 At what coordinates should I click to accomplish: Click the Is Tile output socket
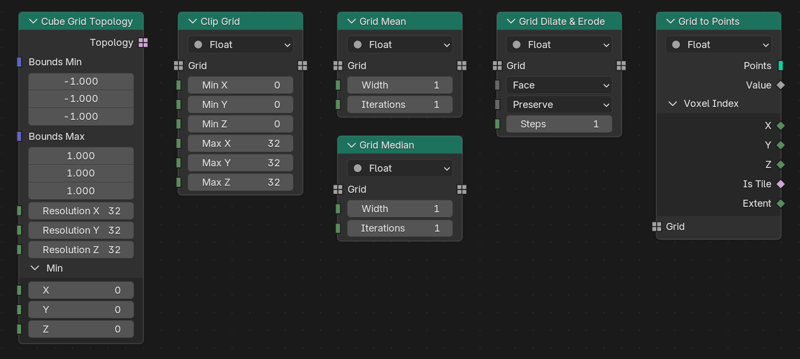click(781, 184)
